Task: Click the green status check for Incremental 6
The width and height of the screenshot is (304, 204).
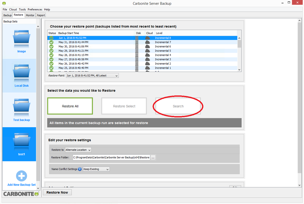Action: pyautogui.click(x=51, y=46)
